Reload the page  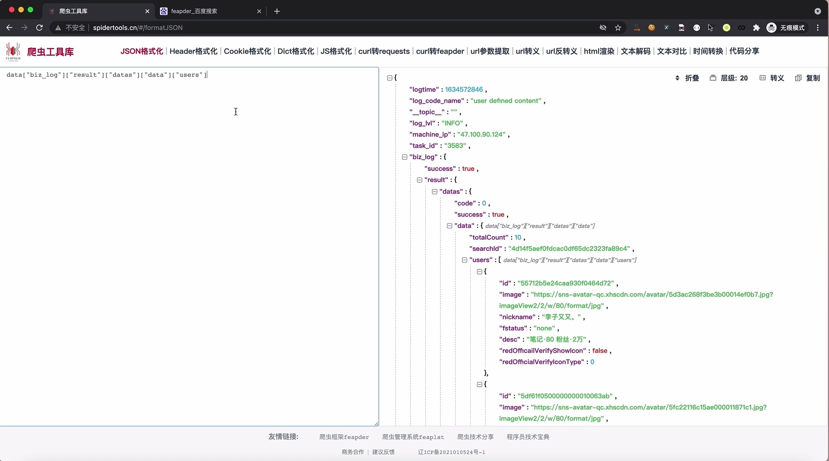(39, 28)
